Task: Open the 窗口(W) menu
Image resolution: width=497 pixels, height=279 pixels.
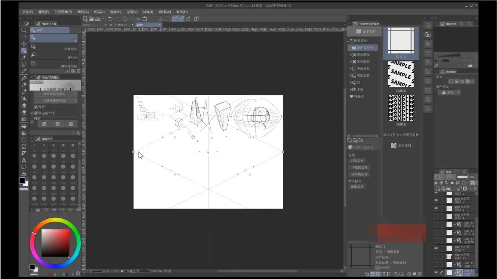Action: click(x=164, y=12)
